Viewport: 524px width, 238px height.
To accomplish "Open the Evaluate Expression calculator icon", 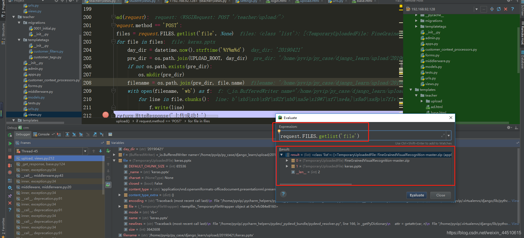I will pyautogui.click(x=110, y=134).
